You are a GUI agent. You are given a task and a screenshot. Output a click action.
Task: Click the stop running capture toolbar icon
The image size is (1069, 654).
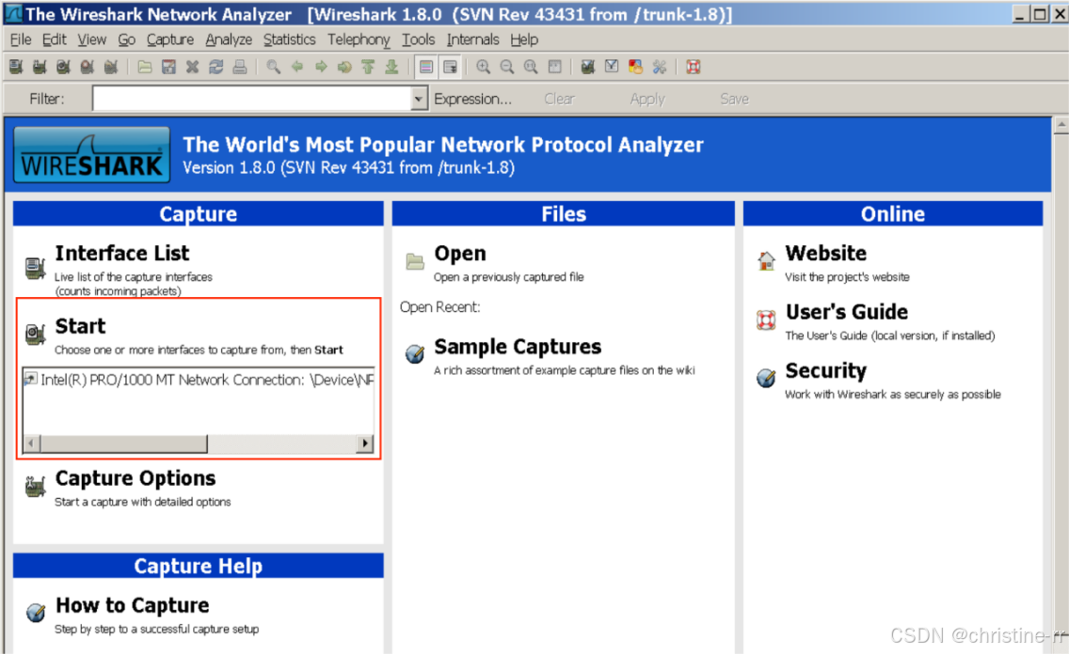point(87,67)
